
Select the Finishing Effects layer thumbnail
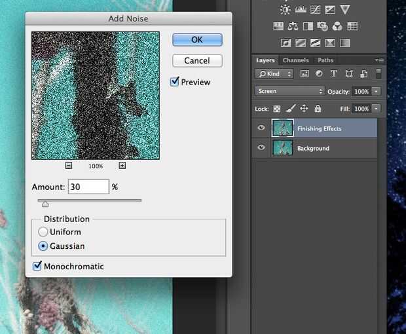pyautogui.click(x=283, y=128)
